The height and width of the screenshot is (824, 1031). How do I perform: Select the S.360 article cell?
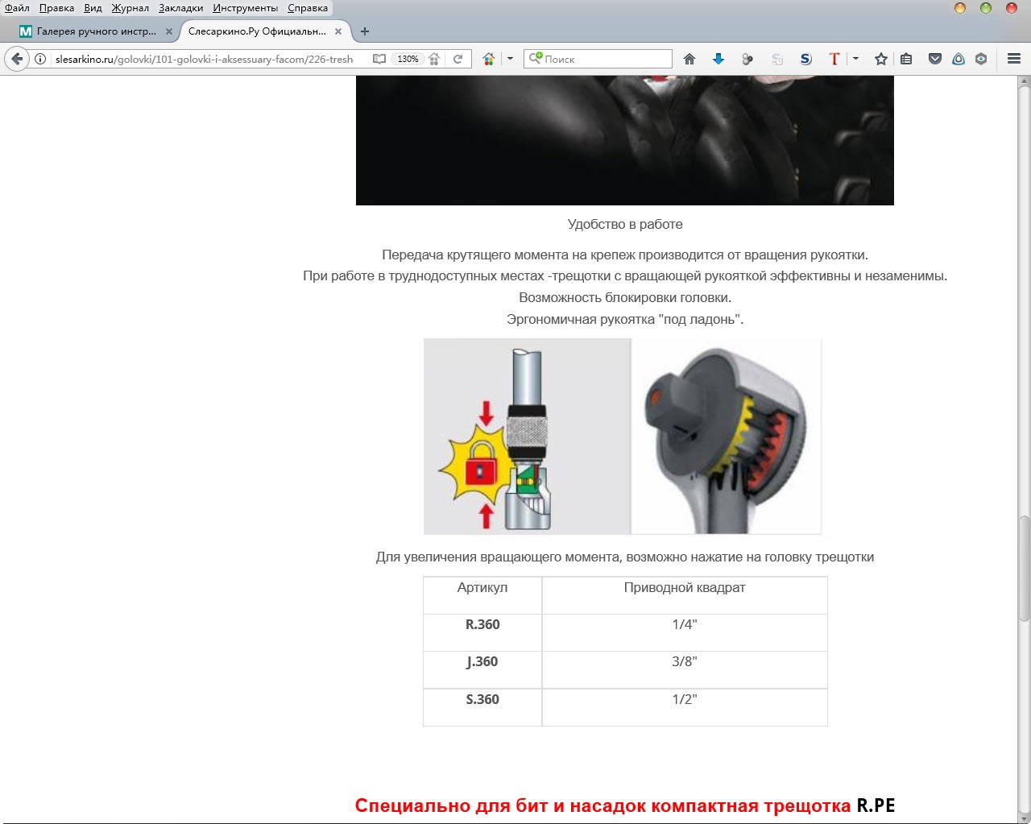[482, 707]
